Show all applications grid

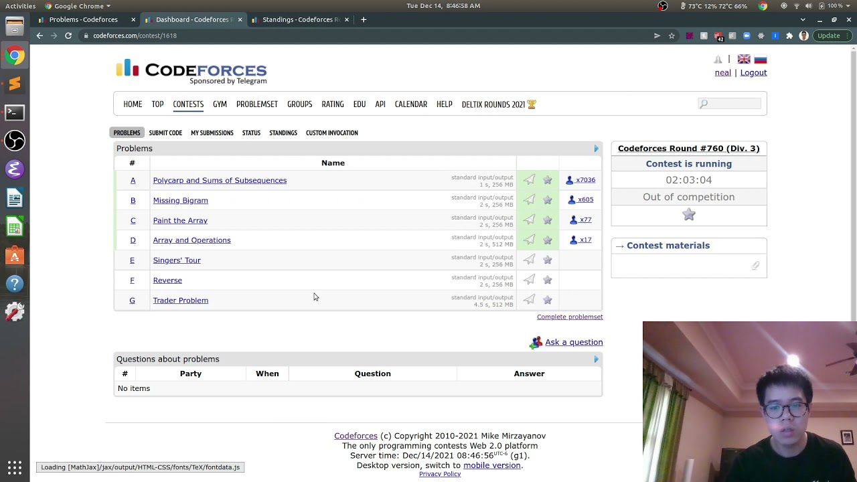pyautogui.click(x=14, y=467)
